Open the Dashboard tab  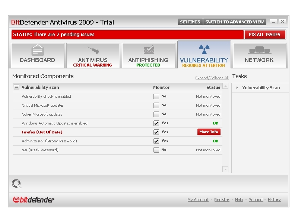38,55
